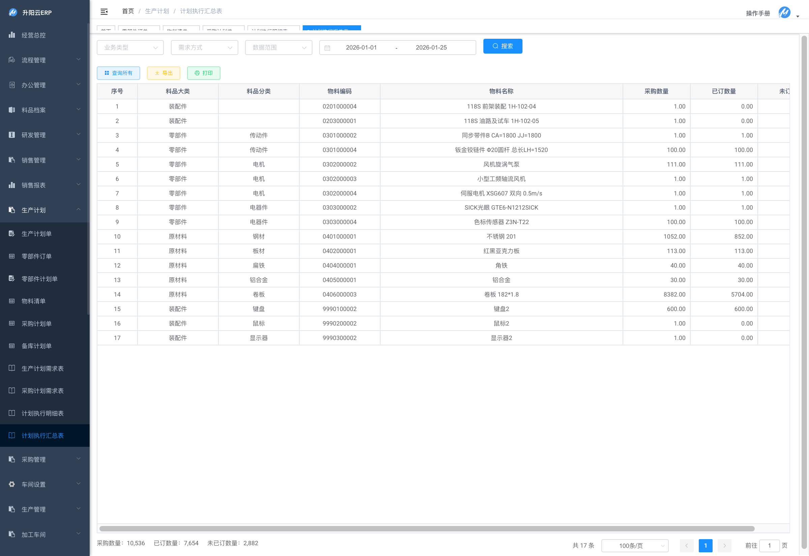Viewport: 809px width, 556px height.
Task: Click the horizontal table scrollbar
Action: tap(427, 528)
